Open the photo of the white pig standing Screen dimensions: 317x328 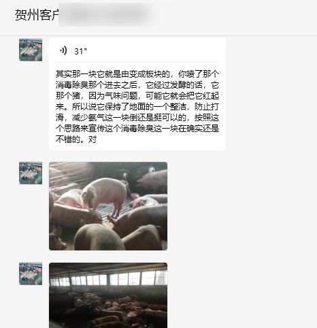coord(108,206)
